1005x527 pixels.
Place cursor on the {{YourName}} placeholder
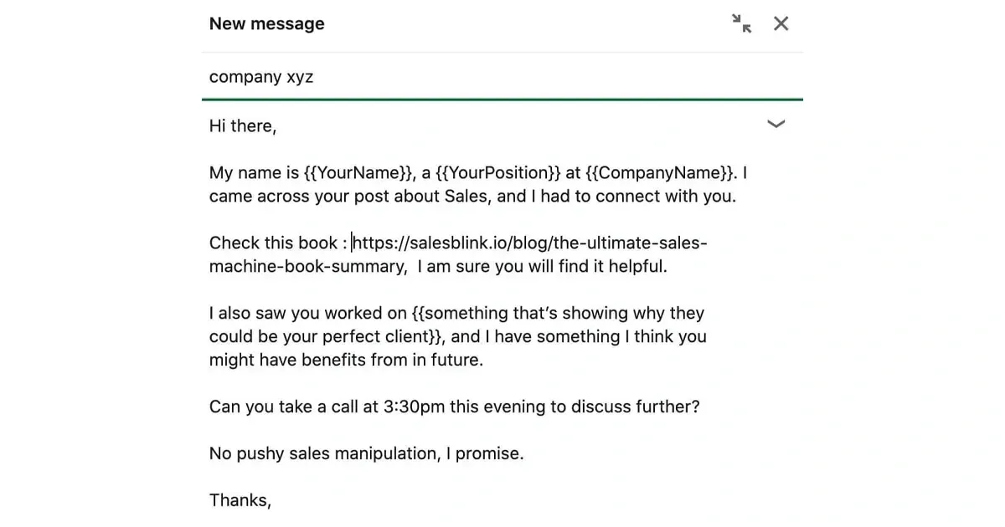click(x=359, y=173)
